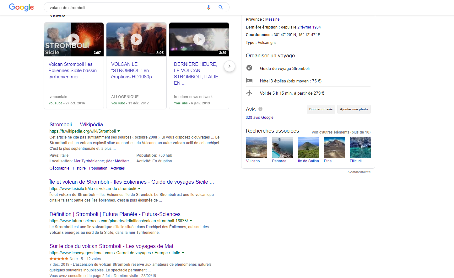Open Hôtel 3 étoiles prix moyen row
This screenshot has height=278, width=454.
click(x=291, y=81)
